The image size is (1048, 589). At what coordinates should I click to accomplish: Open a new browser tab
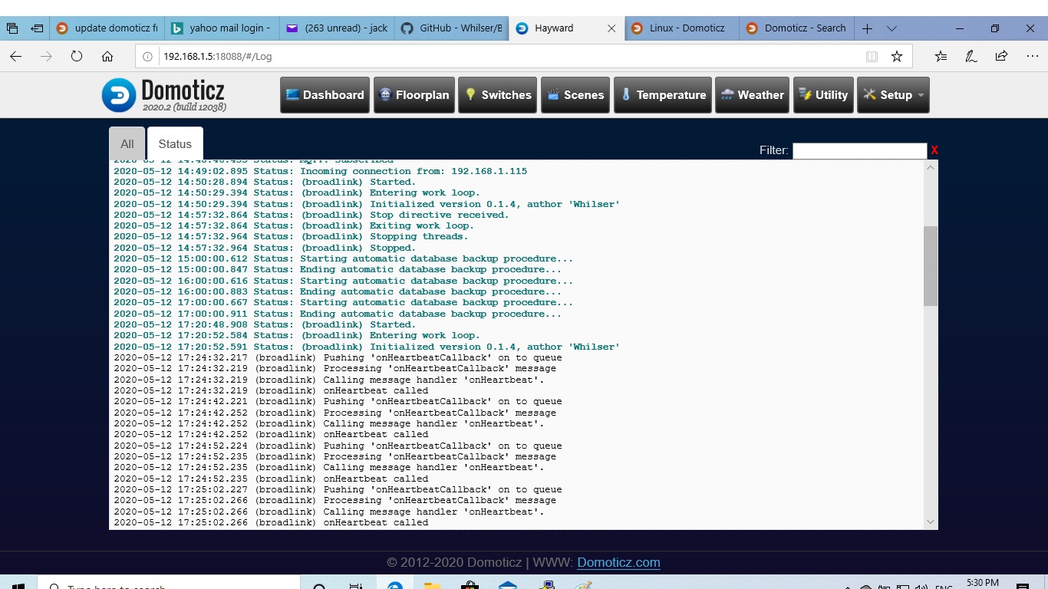pyautogui.click(x=868, y=28)
